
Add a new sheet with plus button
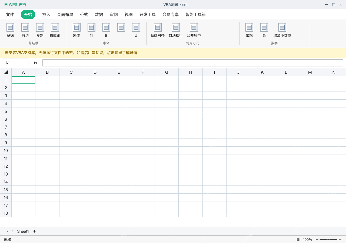(x=34, y=231)
